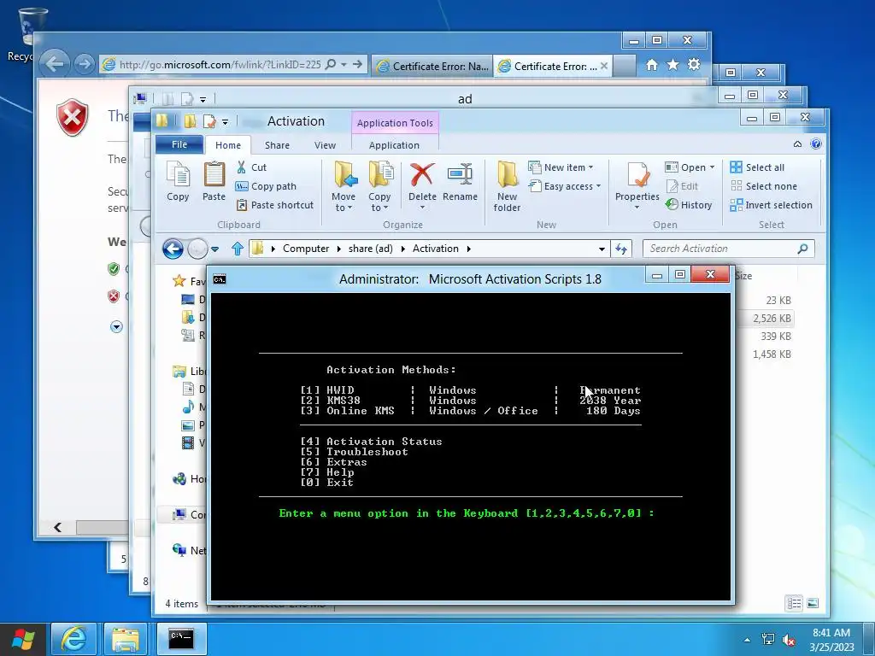Switch to the View ribbon tab
This screenshot has height=656, width=875.
pyautogui.click(x=325, y=145)
